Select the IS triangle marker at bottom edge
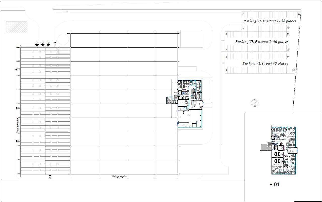The width and height of the screenshot is (322, 202). 50,176
